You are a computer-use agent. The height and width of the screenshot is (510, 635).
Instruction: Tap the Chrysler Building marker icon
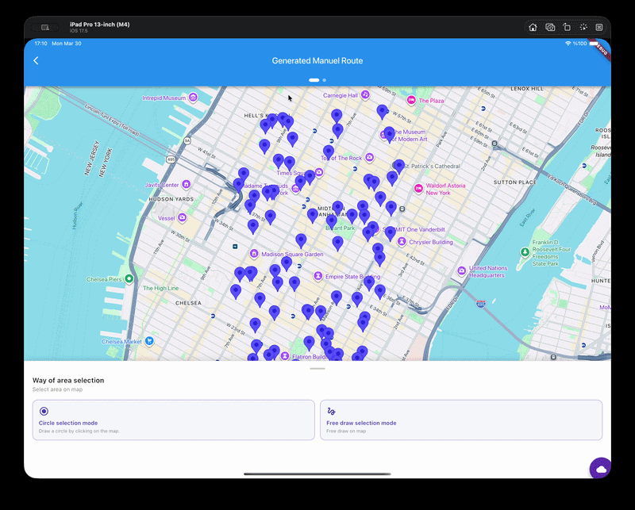402,242
